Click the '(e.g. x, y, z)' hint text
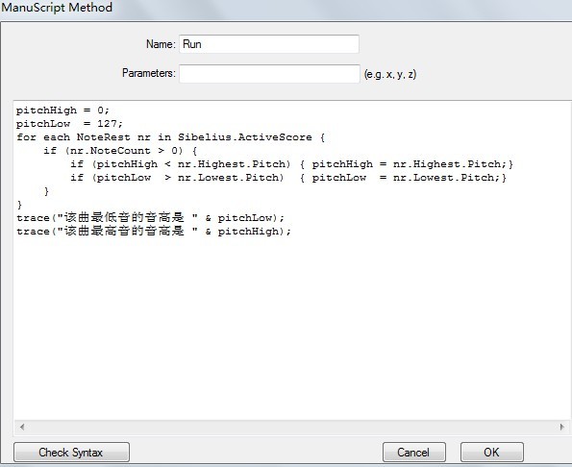Viewport: 572px width, 467px height. tap(390, 74)
